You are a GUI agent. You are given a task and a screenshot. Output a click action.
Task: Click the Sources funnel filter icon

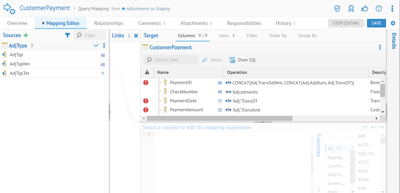(x=68, y=35)
